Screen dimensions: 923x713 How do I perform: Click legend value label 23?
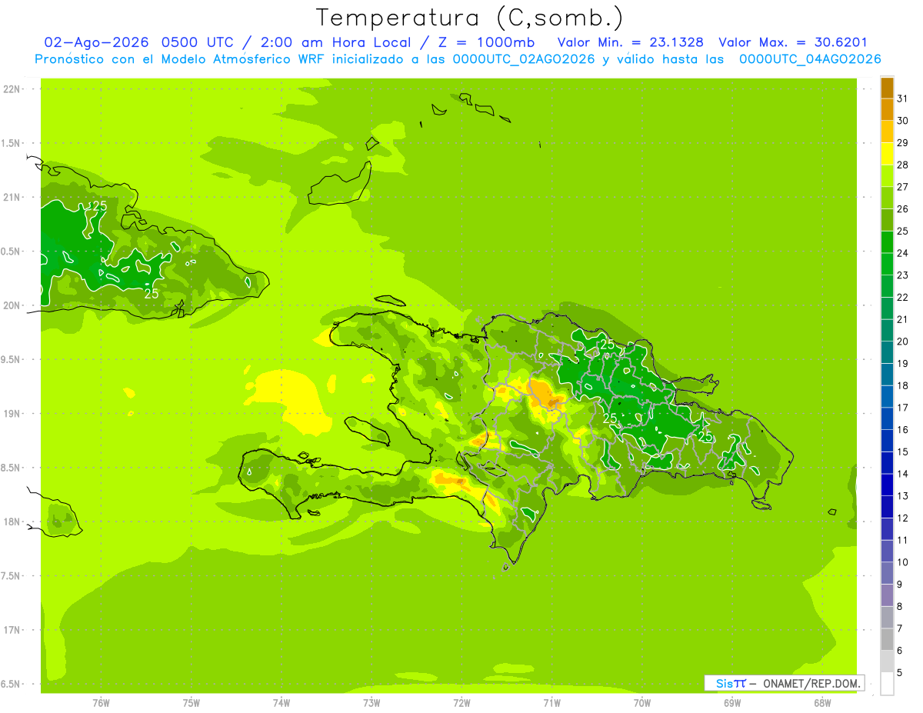[x=902, y=275]
